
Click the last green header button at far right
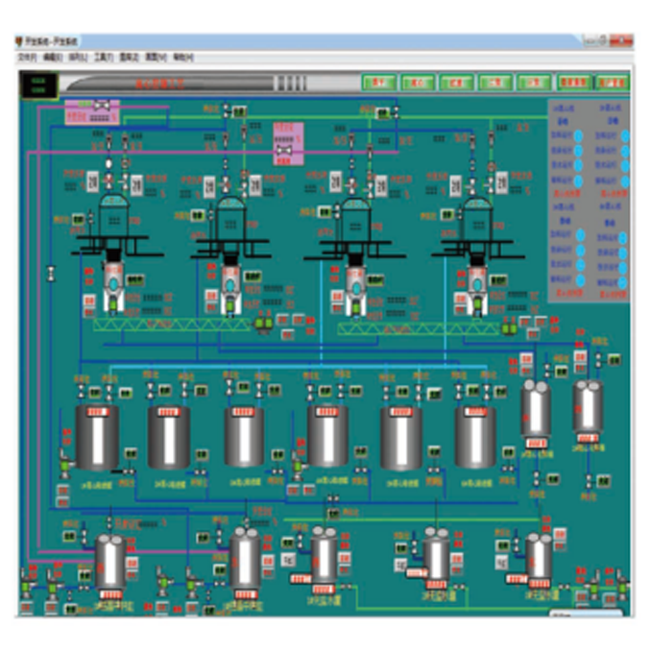pos(612,83)
